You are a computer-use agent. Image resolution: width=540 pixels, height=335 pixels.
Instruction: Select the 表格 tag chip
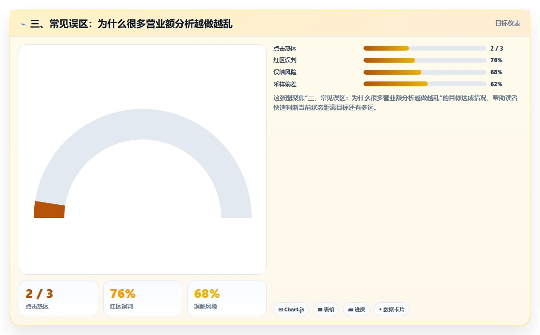(326, 309)
